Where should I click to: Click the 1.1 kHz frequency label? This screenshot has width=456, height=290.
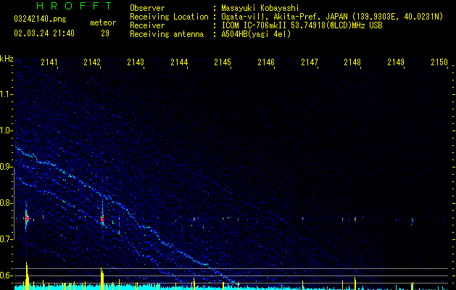(7, 94)
